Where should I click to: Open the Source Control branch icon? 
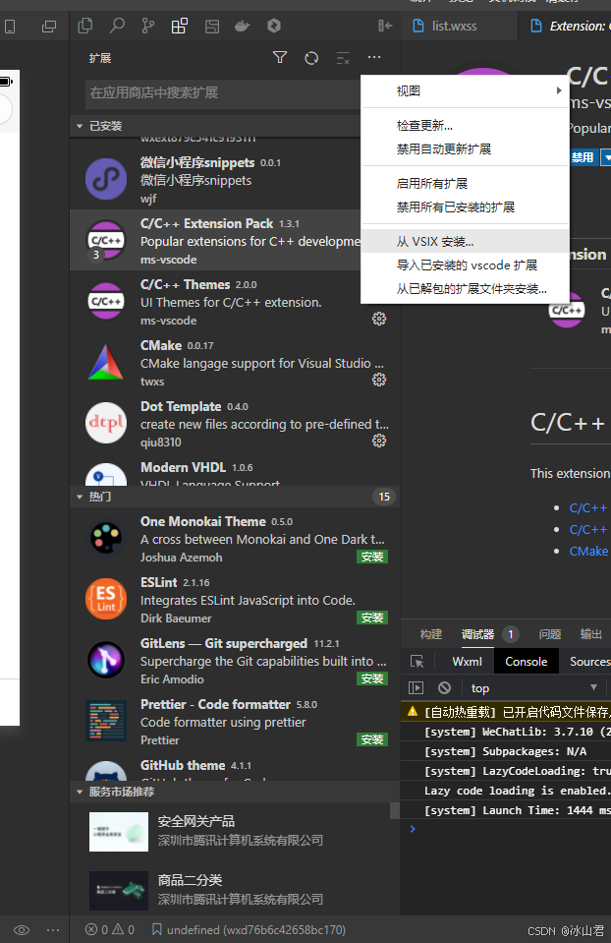pos(147,26)
